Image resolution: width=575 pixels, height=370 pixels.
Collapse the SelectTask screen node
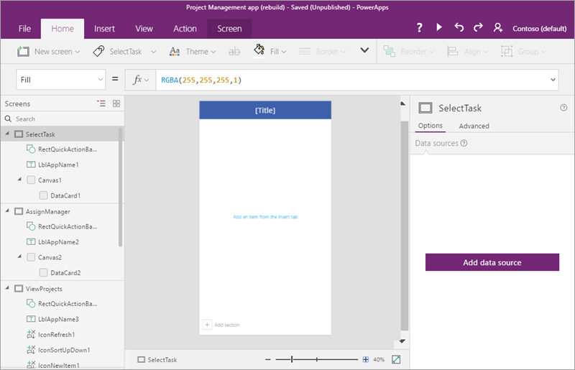[7, 134]
